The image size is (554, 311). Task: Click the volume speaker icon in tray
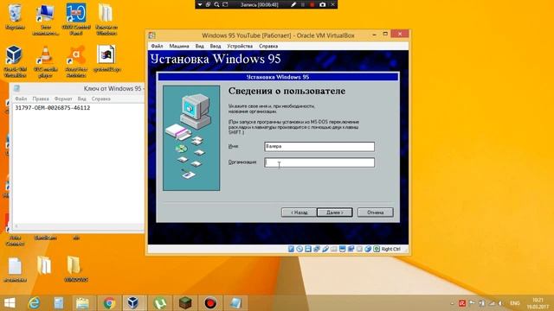point(500,303)
